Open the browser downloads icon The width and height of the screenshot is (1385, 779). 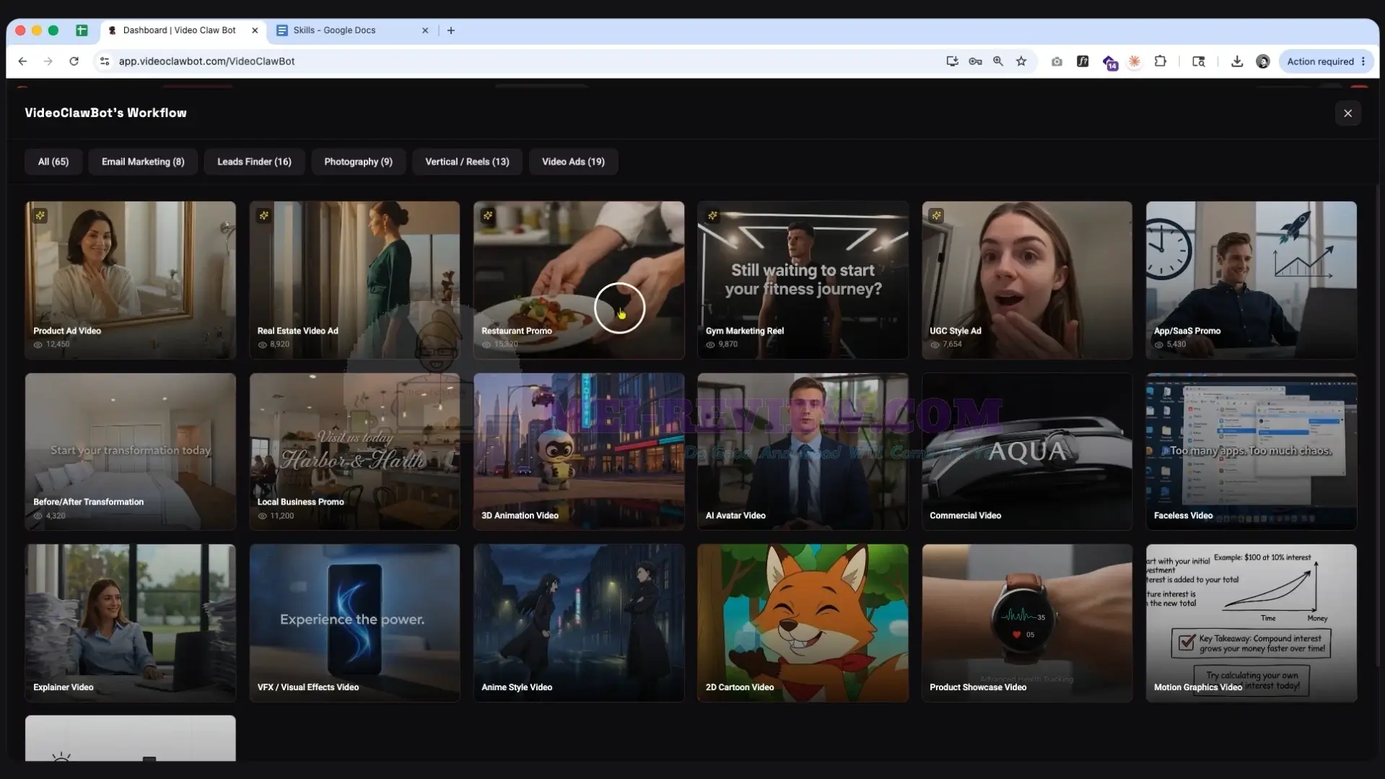1236,61
